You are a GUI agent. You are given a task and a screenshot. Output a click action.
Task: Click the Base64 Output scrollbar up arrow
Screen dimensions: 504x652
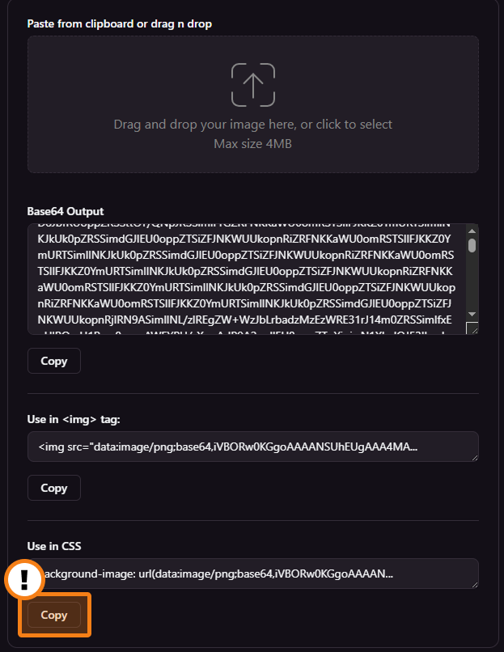pos(472,231)
